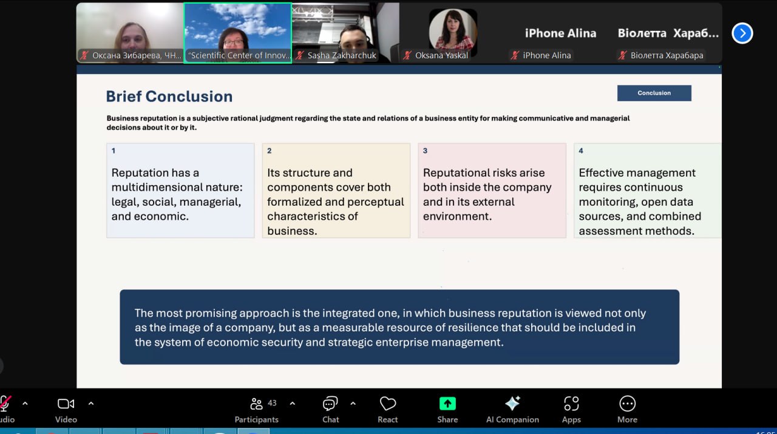The width and height of the screenshot is (777, 434).
Task: Unmute the Audio microphone
Action: click(6, 410)
